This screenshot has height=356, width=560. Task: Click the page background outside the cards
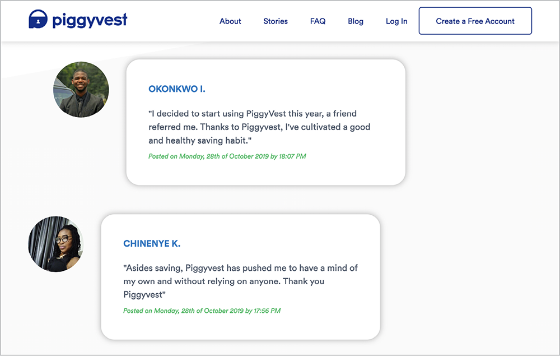click(x=487, y=224)
